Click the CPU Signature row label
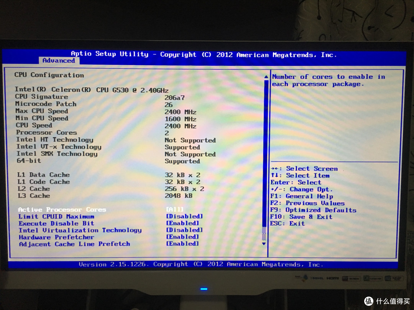 (x=41, y=97)
